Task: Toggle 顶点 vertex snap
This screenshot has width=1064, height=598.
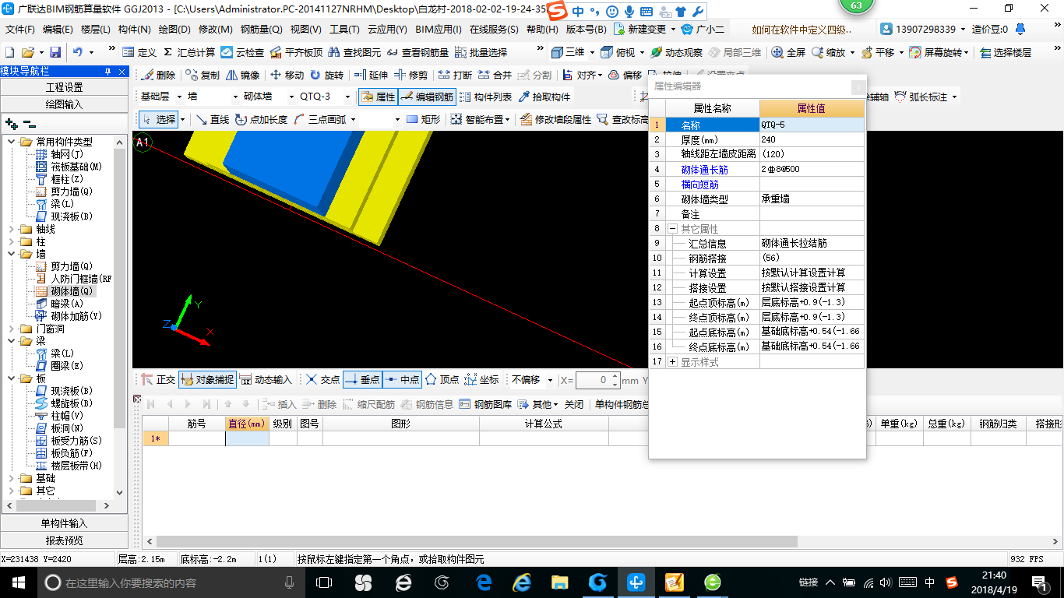Action: [442, 380]
